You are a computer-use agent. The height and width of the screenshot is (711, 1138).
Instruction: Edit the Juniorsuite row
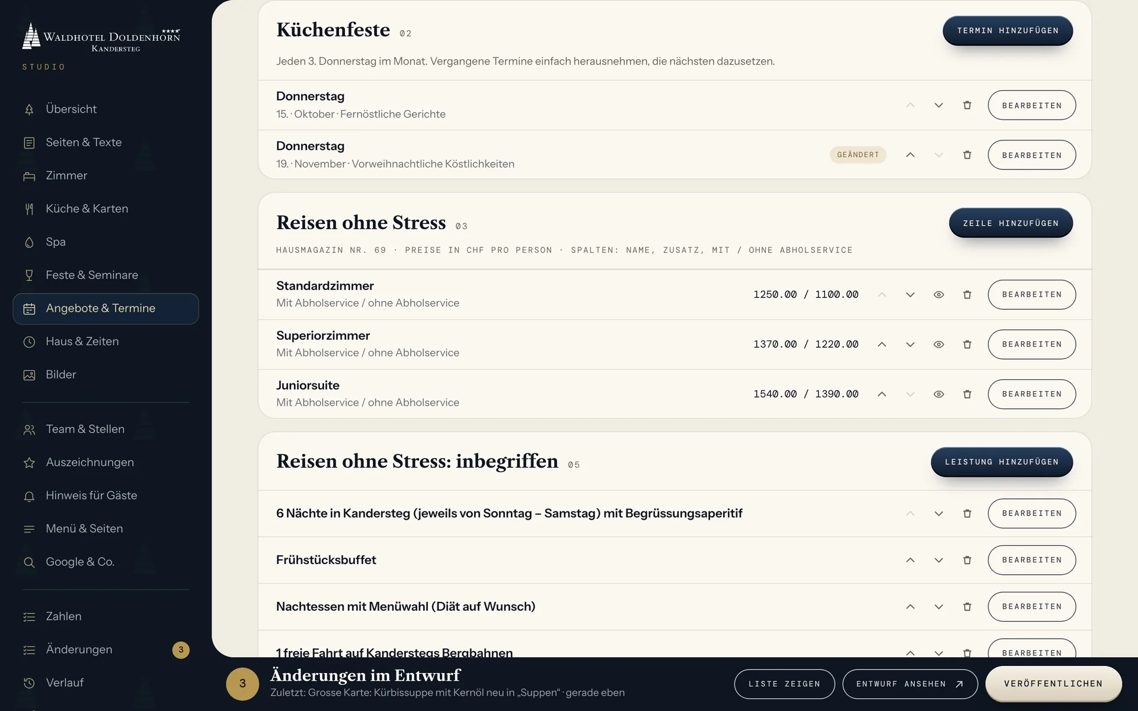1032,395
